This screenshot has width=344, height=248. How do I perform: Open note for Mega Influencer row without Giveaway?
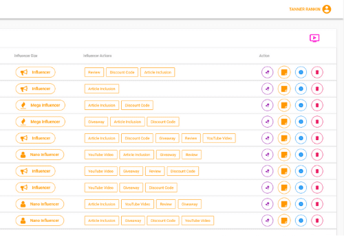tap(284, 105)
